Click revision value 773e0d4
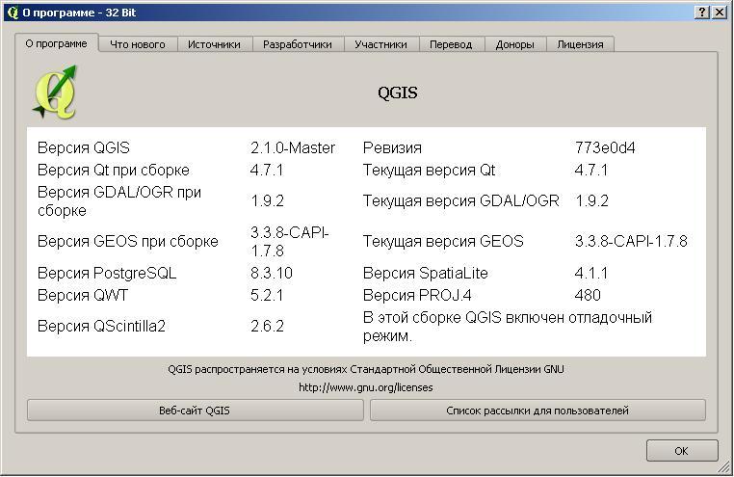The height and width of the screenshot is (477, 734). (x=605, y=148)
